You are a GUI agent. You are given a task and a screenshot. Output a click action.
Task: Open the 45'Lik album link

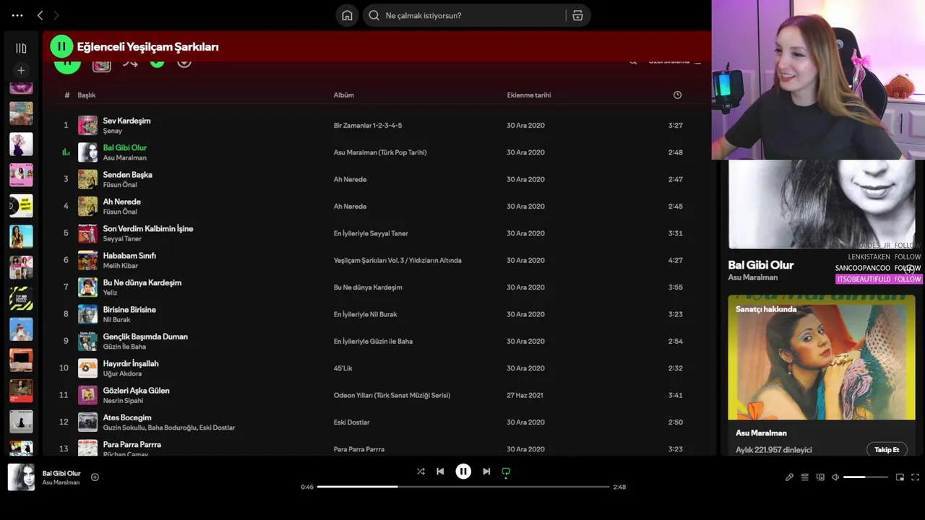(x=343, y=368)
